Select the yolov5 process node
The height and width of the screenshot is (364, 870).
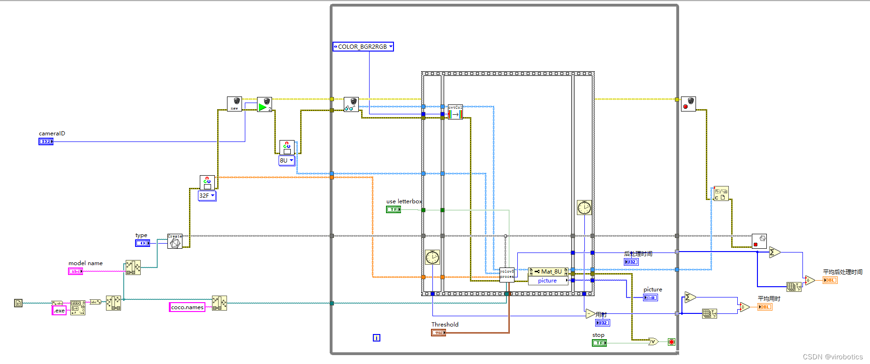tap(507, 275)
